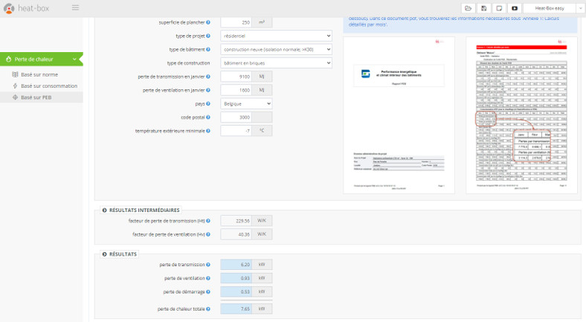Click the note icon in top toolbar
The image size is (586, 322).
(499, 7)
